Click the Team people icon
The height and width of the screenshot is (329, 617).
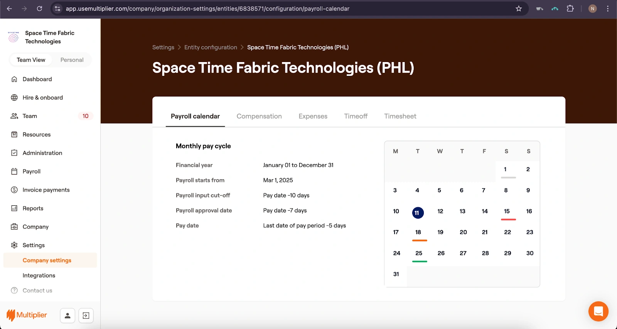click(14, 116)
